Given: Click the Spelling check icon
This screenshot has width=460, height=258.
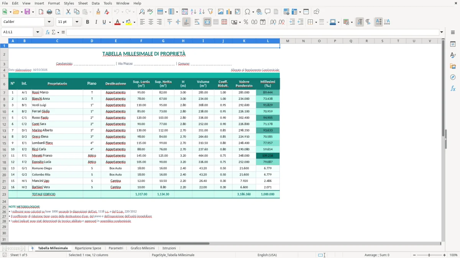Looking at the screenshot, I should 150,12.
